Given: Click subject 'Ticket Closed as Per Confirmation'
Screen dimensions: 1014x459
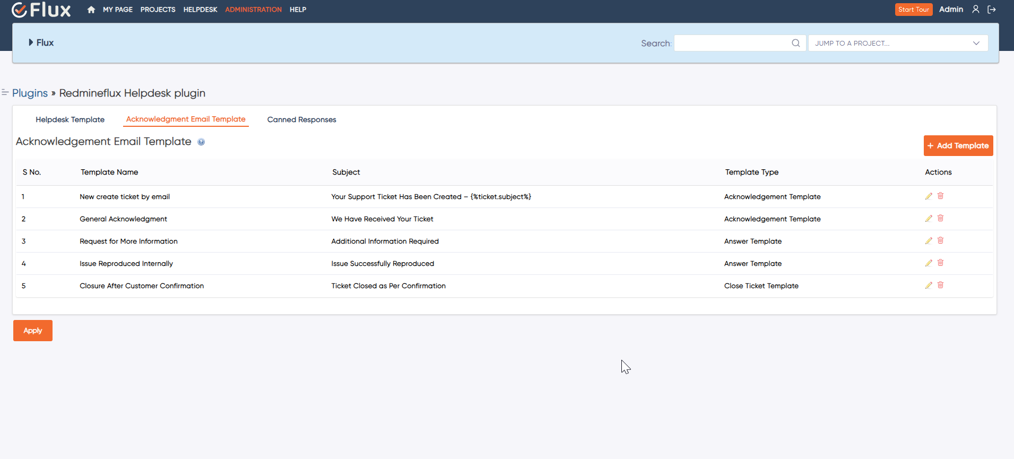Looking at the screenshot, I should [x=388, y=286].
